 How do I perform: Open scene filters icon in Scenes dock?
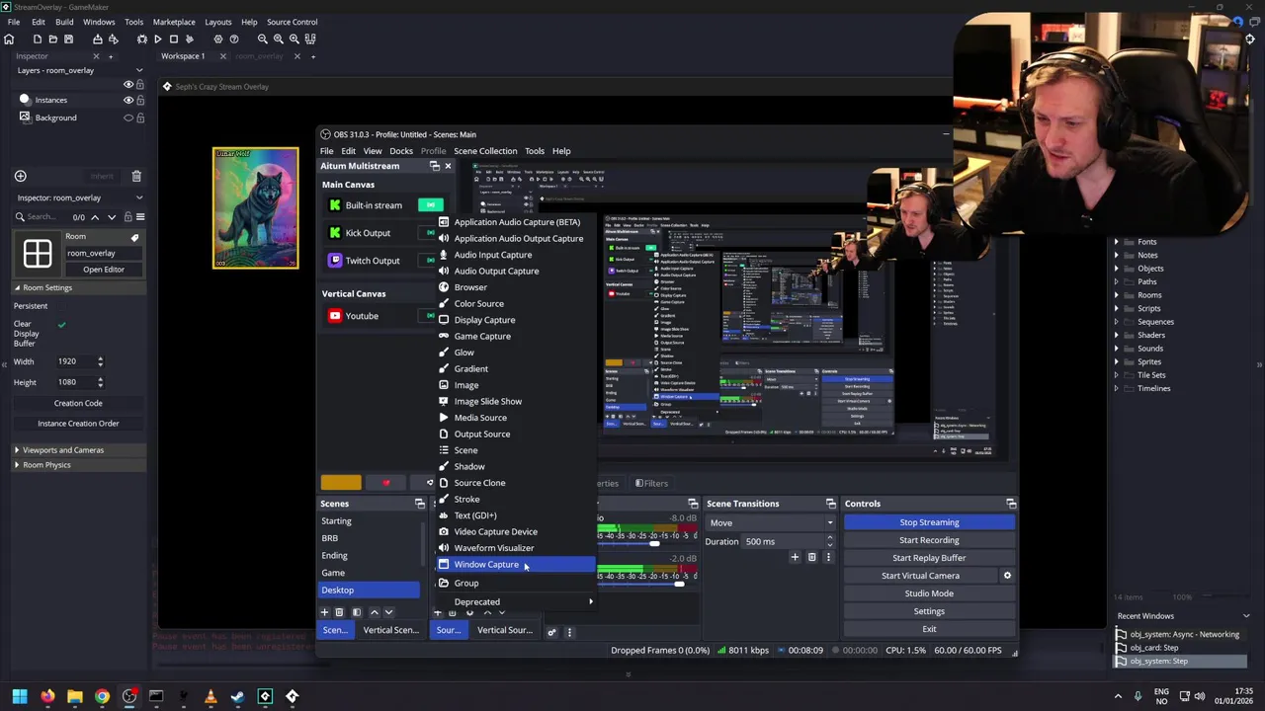coord(357,612)
